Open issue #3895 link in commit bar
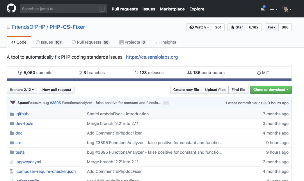 tap(55, 103)
